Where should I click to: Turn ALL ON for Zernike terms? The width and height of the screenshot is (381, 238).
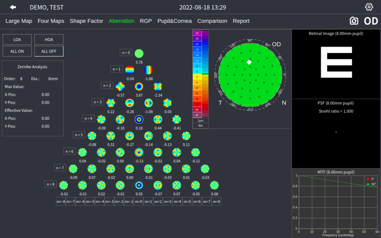17,51
